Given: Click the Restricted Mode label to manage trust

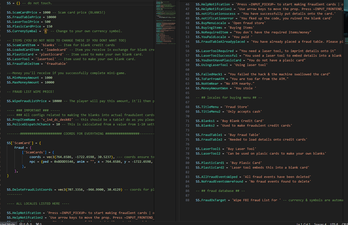Looking at the screenshot, I should click(8, 223).
